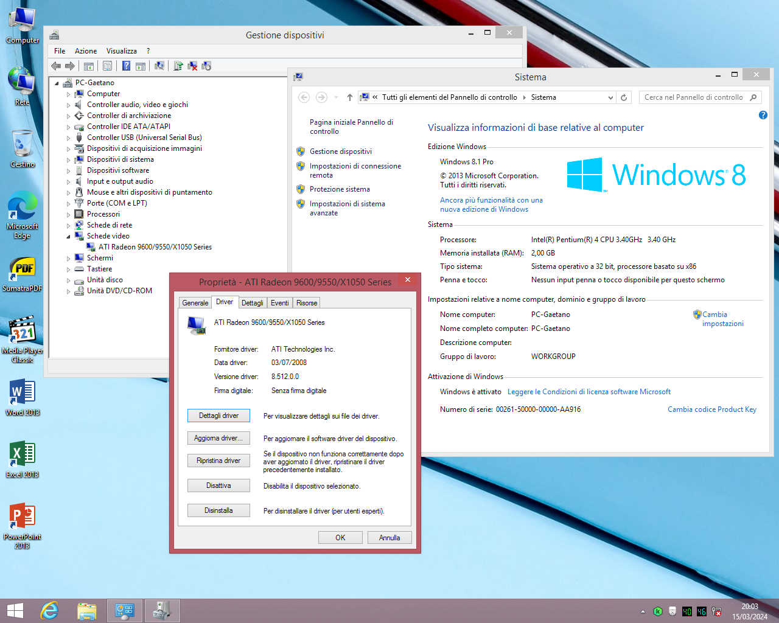Viewport: 779px width, 623px height.
Task: Click the Cerca nel Pannello di controllo field
Action: point(693,97)
